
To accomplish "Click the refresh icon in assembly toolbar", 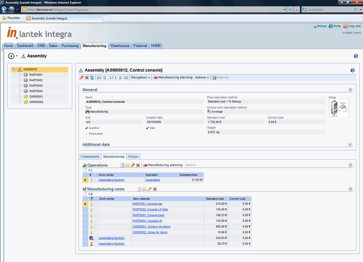I will [92, 77].
